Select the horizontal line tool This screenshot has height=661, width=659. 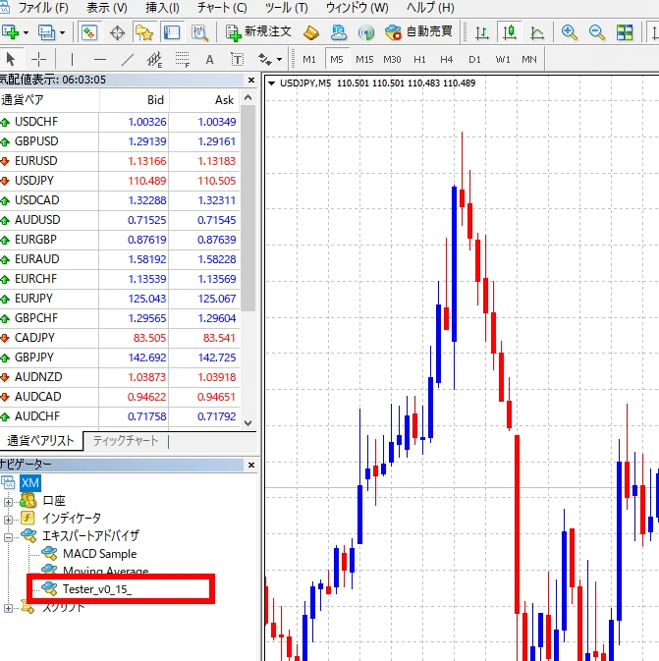point(99,59)
